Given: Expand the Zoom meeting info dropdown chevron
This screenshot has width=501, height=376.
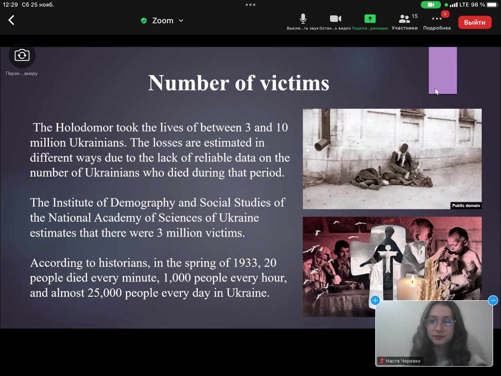Looking at the screenshot, I should coord(181,21).
